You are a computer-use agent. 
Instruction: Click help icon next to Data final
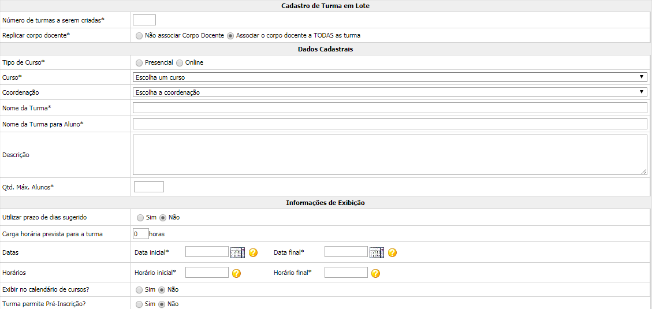(x=392, y=252)
